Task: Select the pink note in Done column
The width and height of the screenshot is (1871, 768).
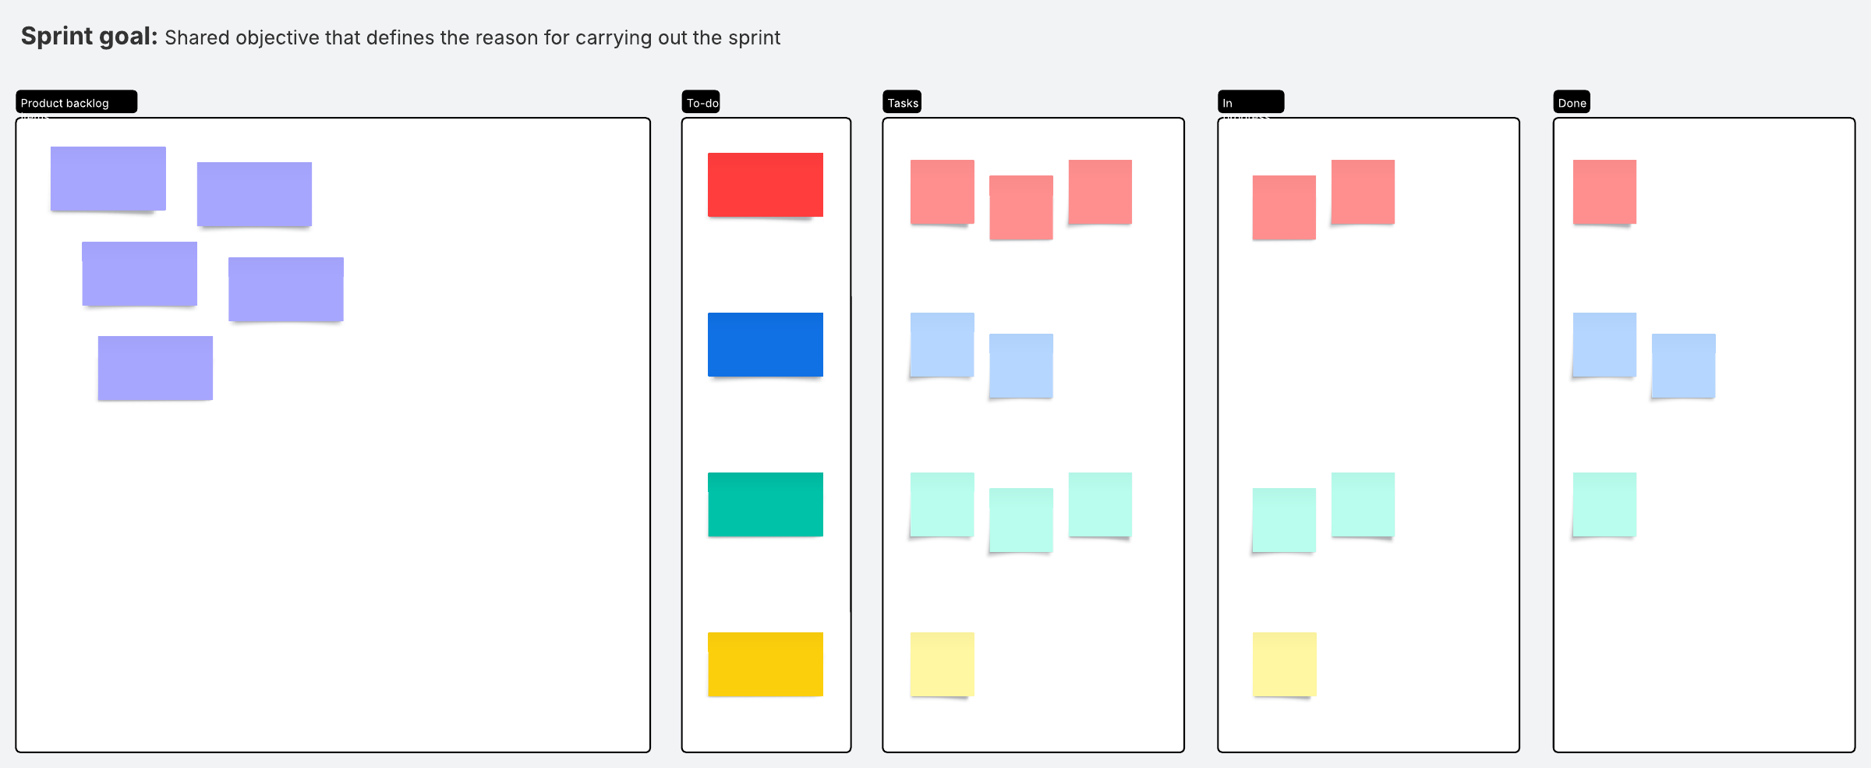Action: (x=1604, y=192)
